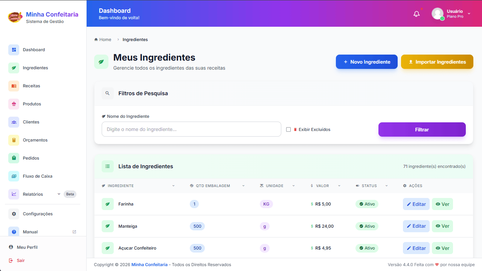
Task: Enable the Exibir Excluídos checkbox
Action: click(x=288, y=129)
